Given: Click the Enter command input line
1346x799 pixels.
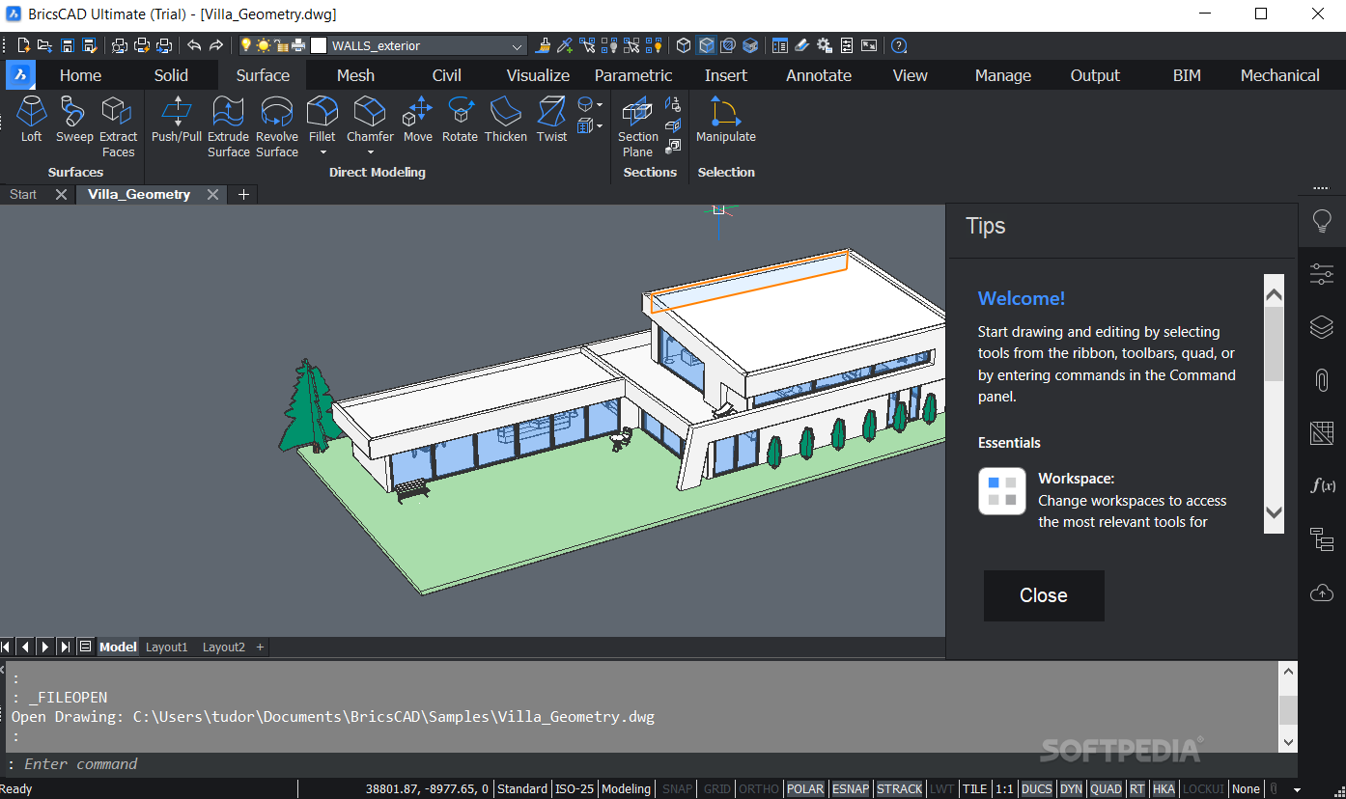Looking at the screenshot, I should (x=649, y=764).
